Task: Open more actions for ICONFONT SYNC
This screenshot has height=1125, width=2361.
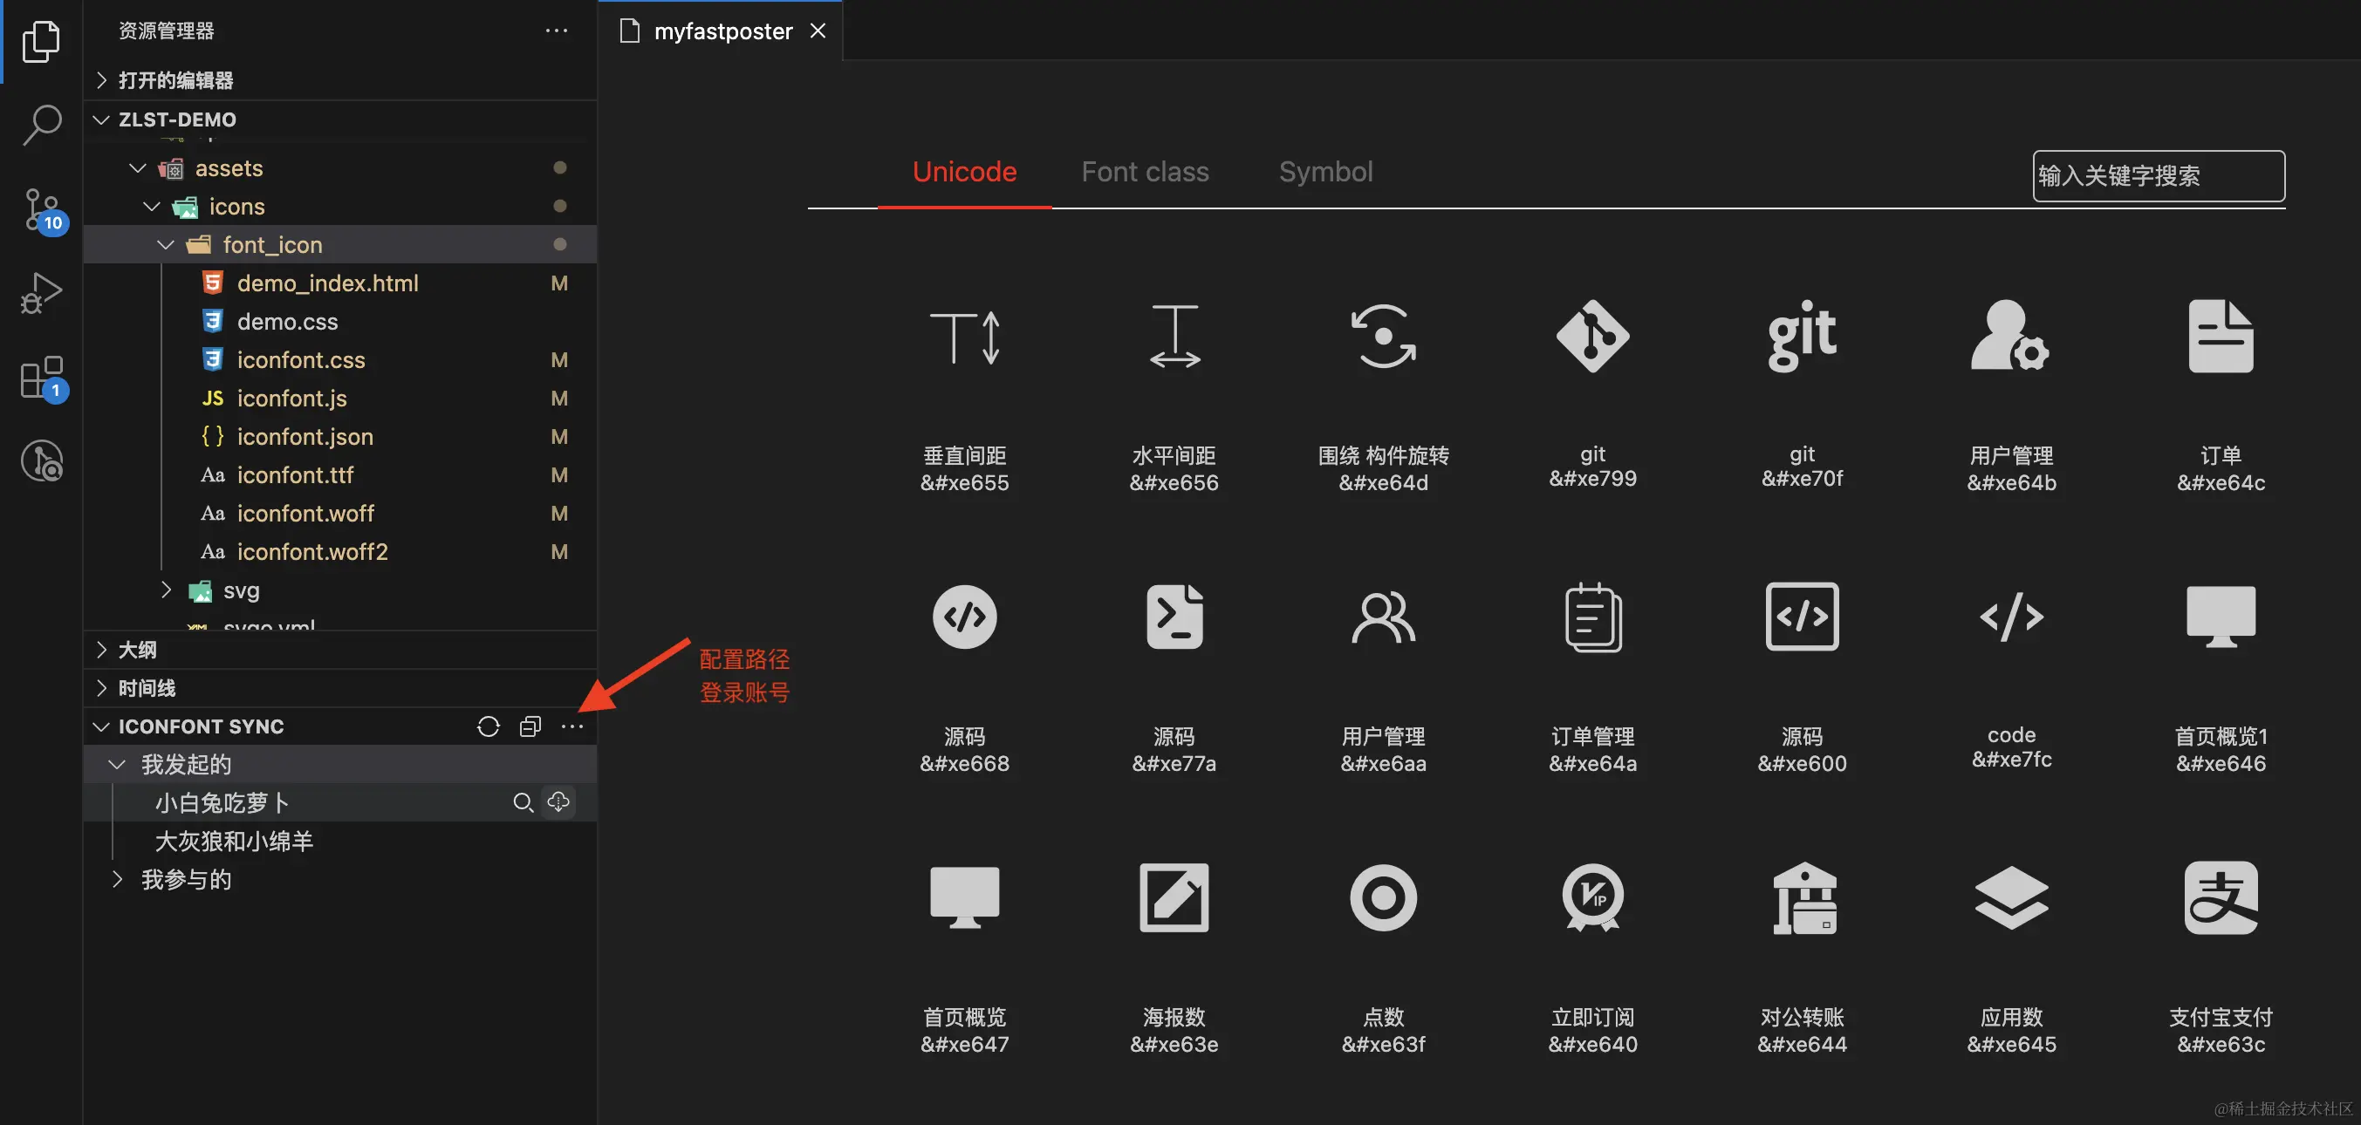Action: [571, 726]
